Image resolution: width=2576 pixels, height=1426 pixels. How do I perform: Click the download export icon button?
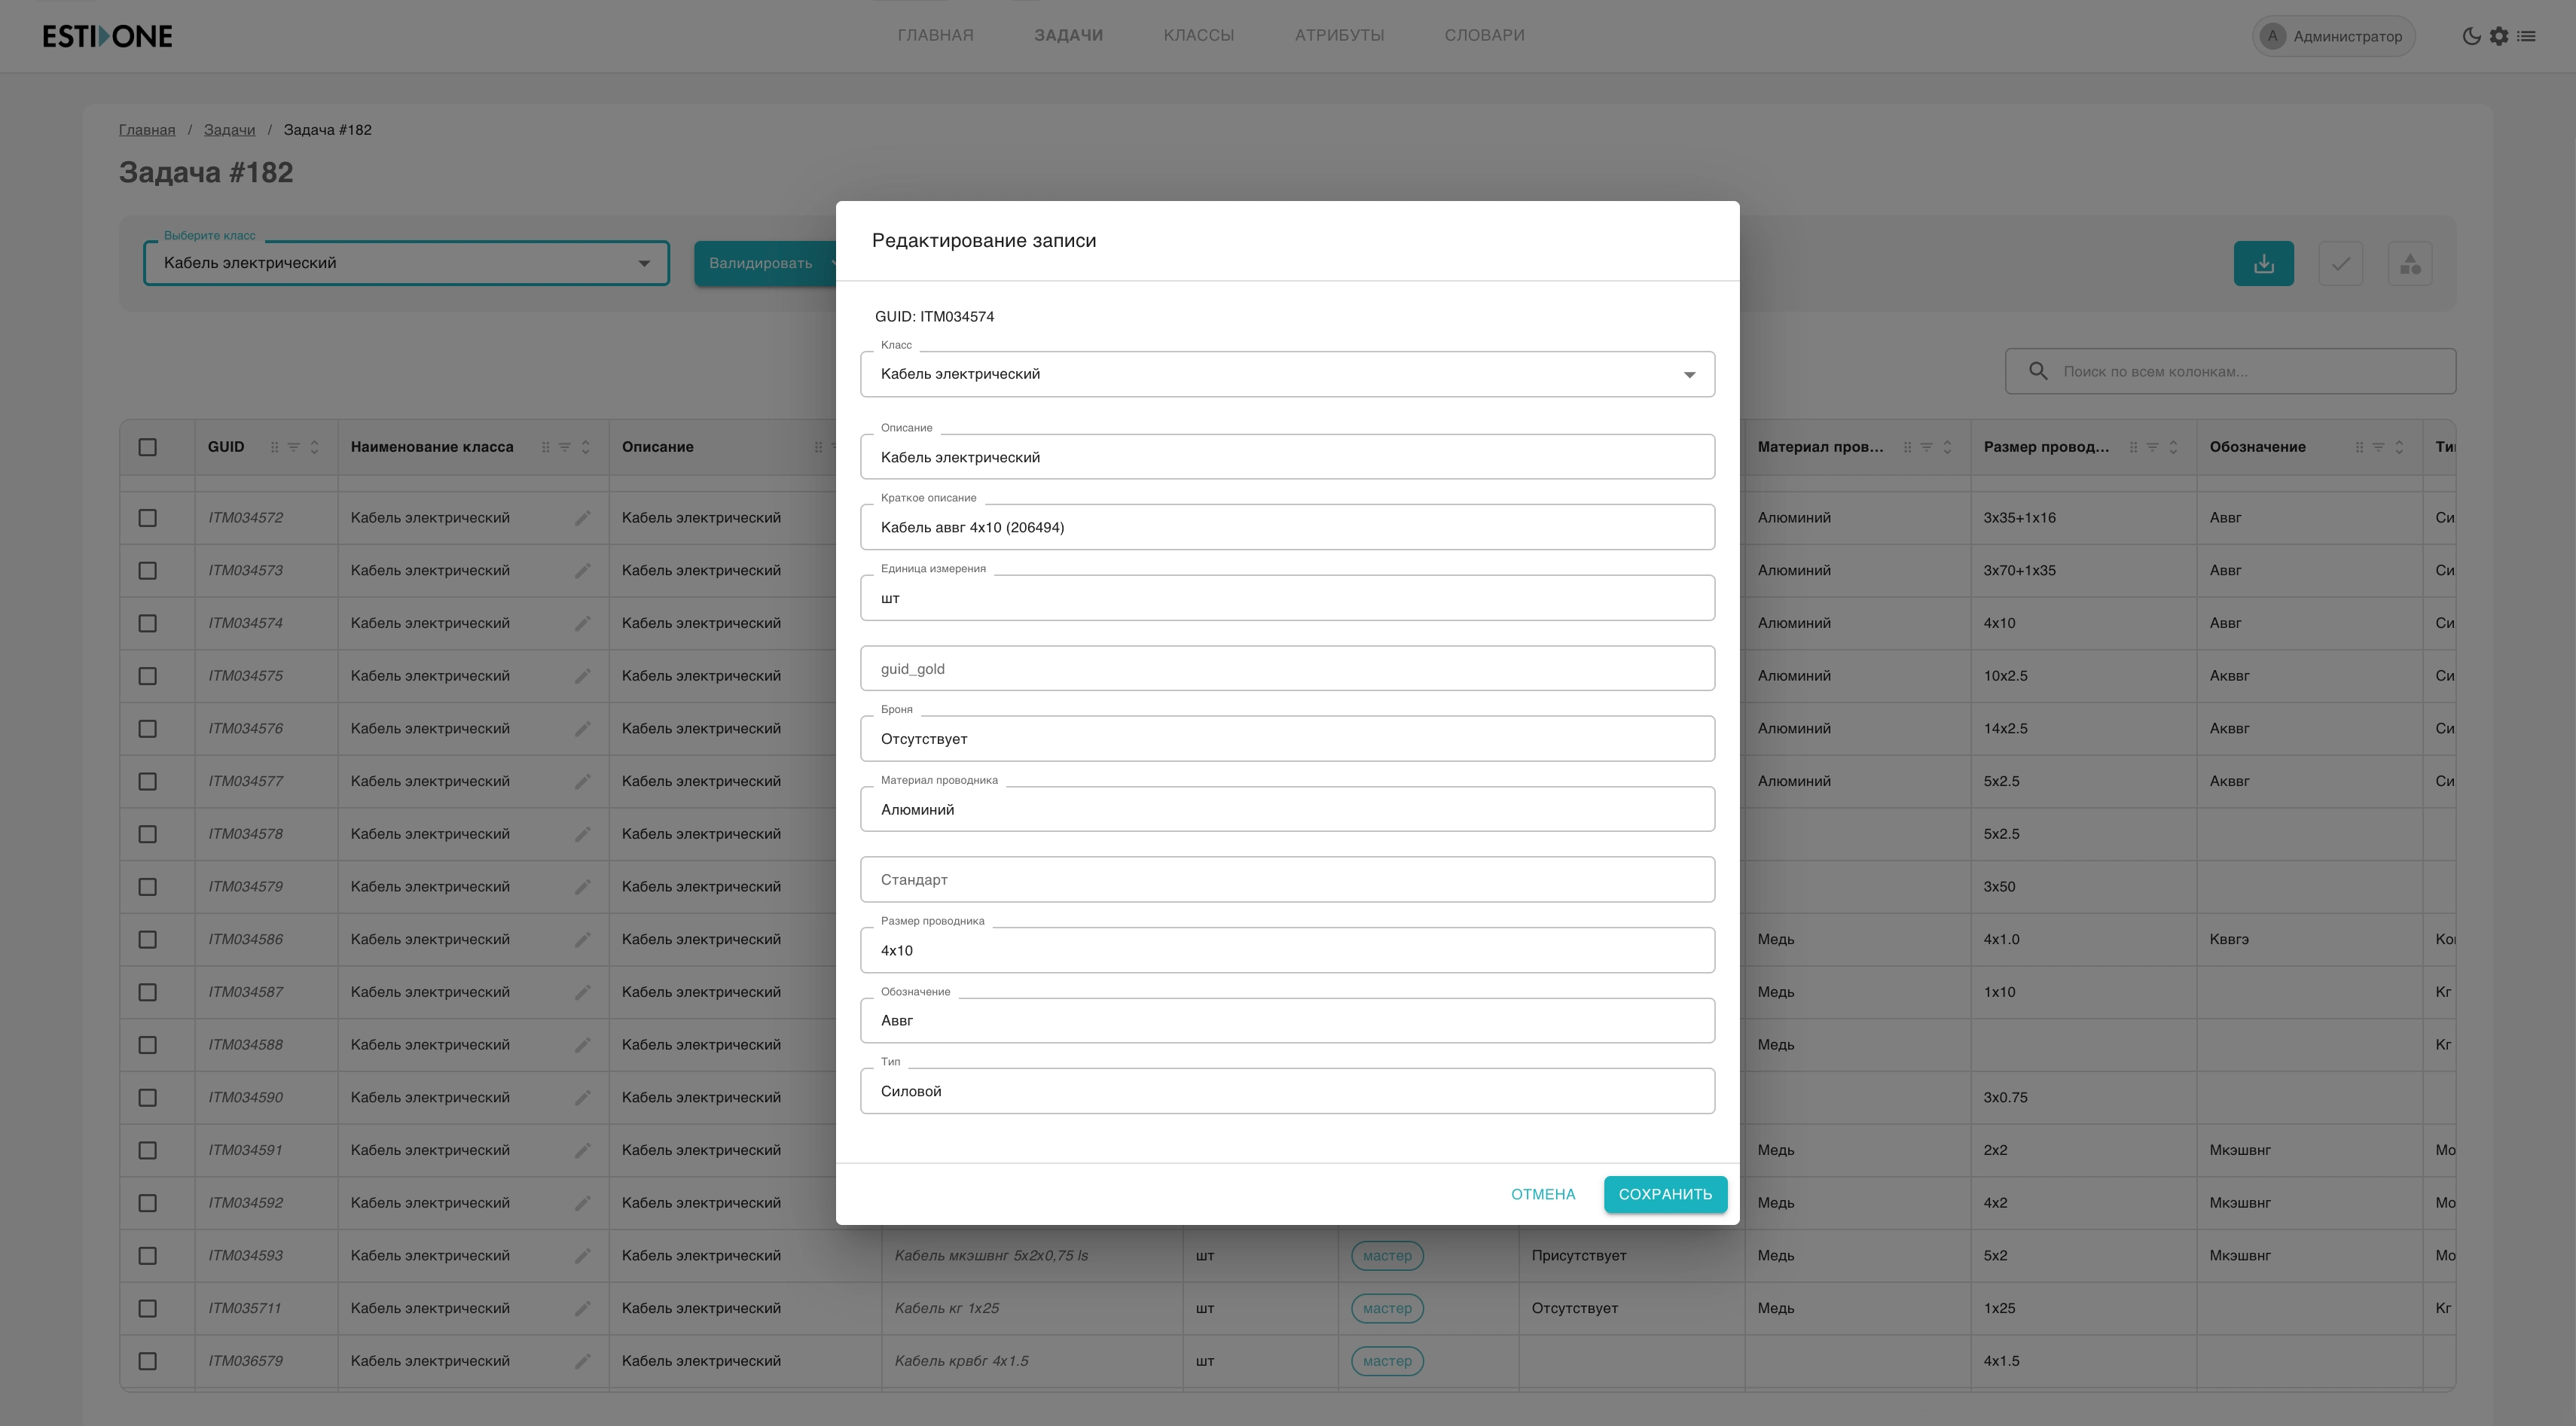pos(2263,264)
